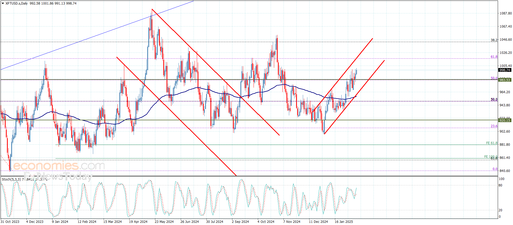
Task: Click the 26 Jun 2024 date label
Action: tap(190, 222)
